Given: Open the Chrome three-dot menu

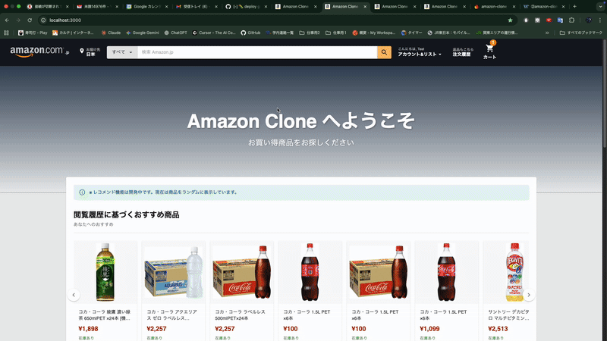Looking at the screenshot, I should tap(600, 20).
